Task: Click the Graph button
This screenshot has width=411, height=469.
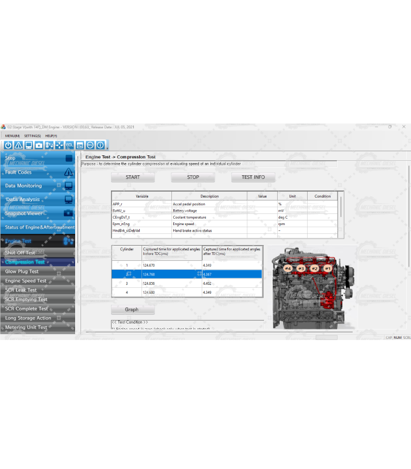Action: tap(132, 310)
